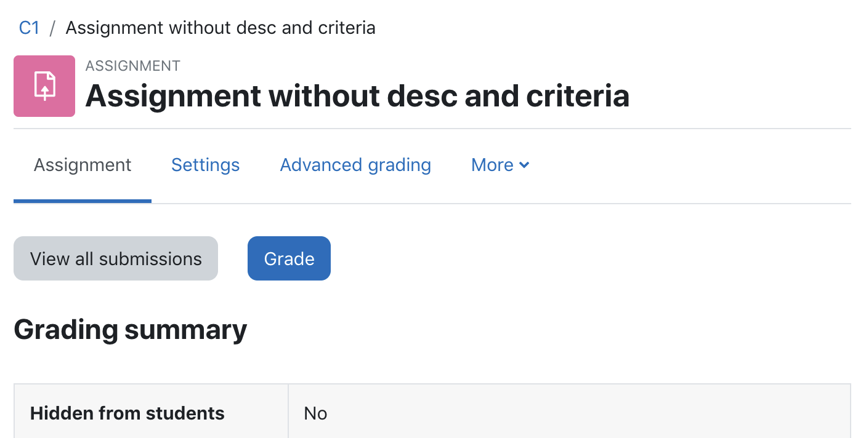Click the breadcrumb text for the current assignment
The image size is (866, 438).
221,28
